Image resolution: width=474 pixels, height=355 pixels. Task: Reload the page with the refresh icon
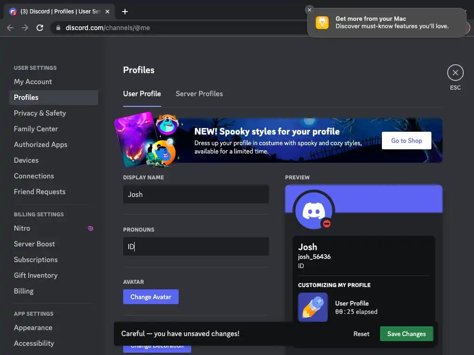40,28
